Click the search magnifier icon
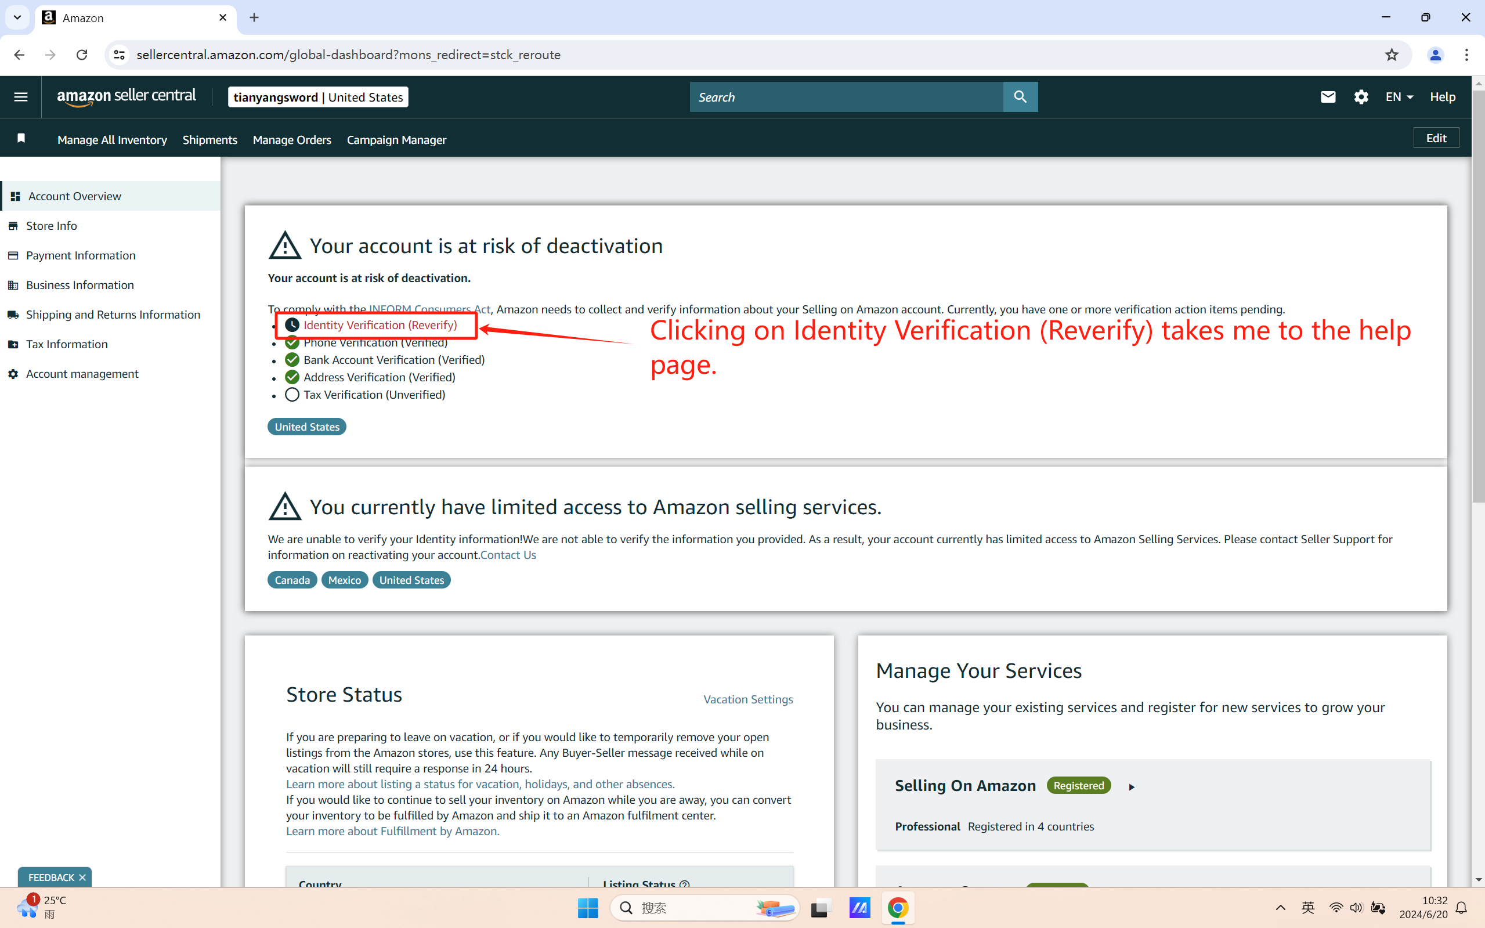1485x928 pixels. [x=1020, y=96]
